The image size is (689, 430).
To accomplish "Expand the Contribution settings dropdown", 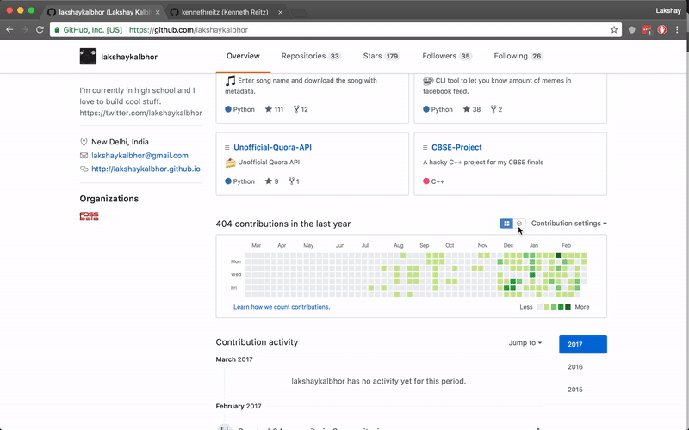I will pyautogui.click(x=569, y=224).
